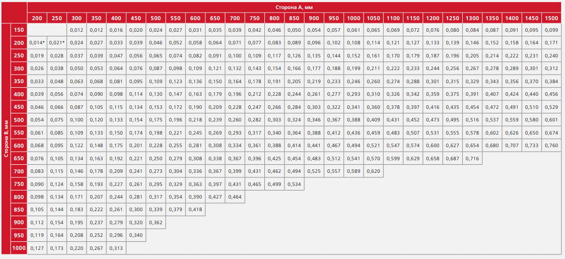Viewport: 565px width, 259px height.
Task: Click 0,164 in row 950, column 250
Action: (56, 235)
